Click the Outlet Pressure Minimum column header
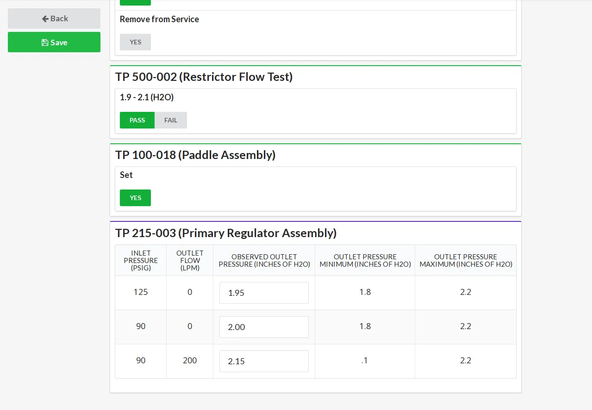This screenshot has width=592, height=410. pos(365,261)
